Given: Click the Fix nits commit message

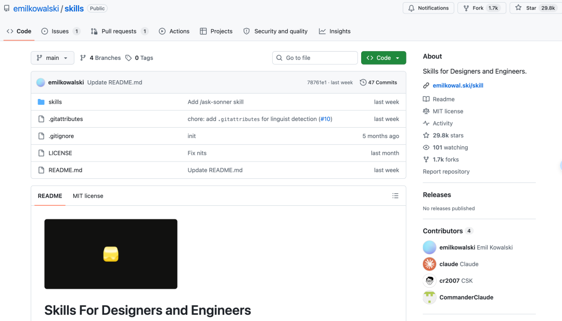Looking at the screenshot, I should [197, 153].
